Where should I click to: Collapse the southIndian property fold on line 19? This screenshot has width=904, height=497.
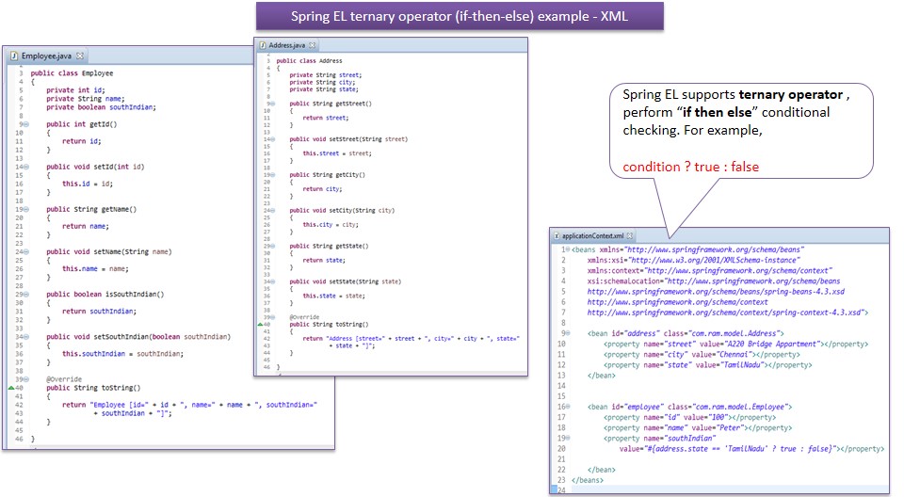[x=568, y=439]
